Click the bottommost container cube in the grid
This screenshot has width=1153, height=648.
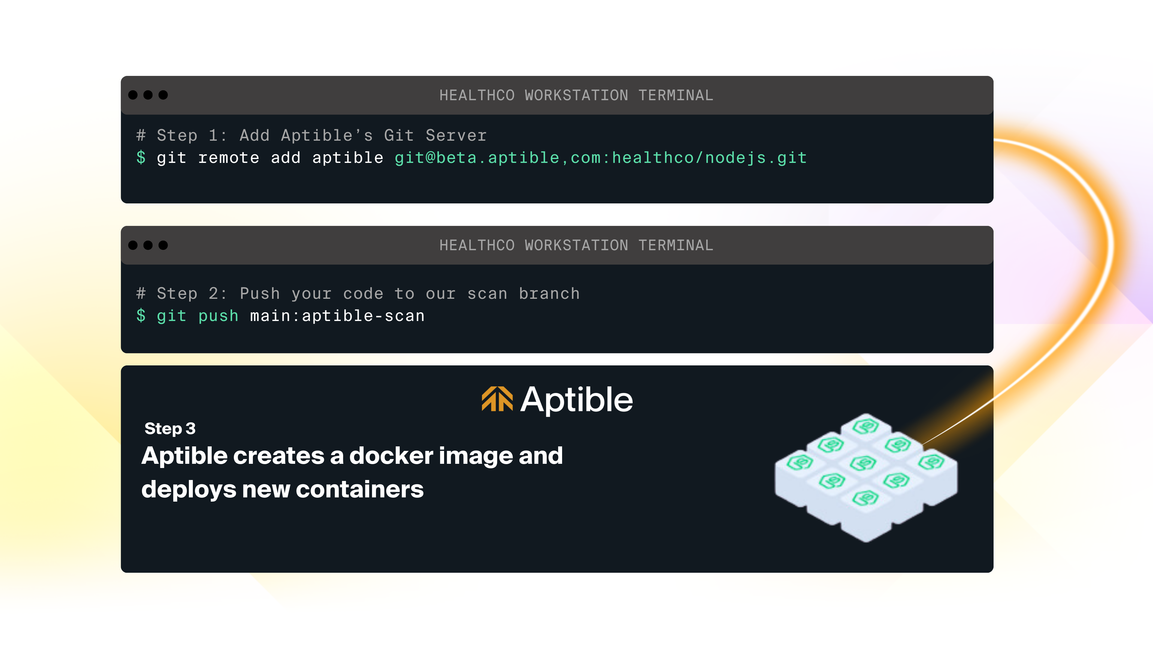pyautogui.click(x=866, y=499)
